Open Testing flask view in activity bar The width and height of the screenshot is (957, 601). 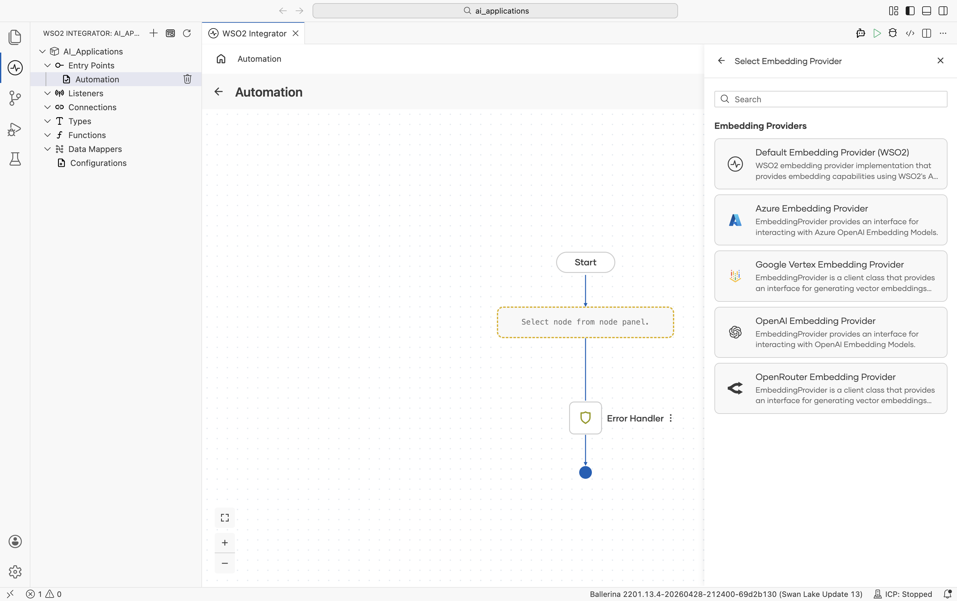(15, 159)
